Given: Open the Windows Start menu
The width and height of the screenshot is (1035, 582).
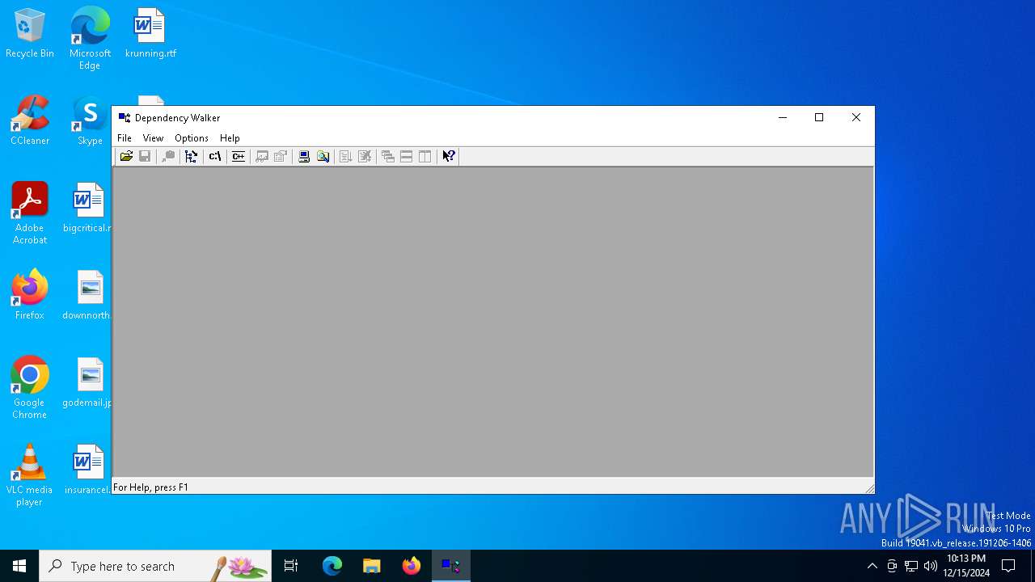Looking at the screenshot, I should tap(19, 566).
